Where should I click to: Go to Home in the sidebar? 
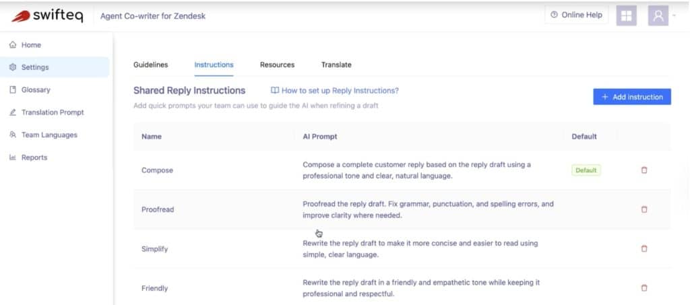[55, 45]
